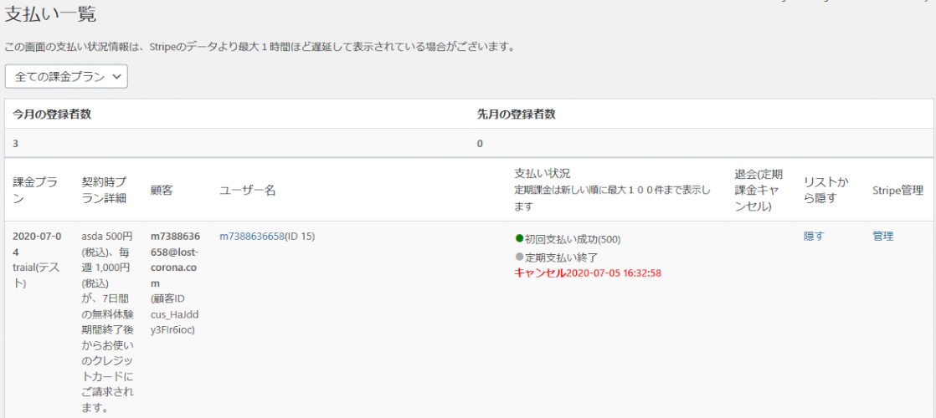Click the 退会(定期課金キャンセル) column header
The image size is (936, 418).
tap(759, 191)
